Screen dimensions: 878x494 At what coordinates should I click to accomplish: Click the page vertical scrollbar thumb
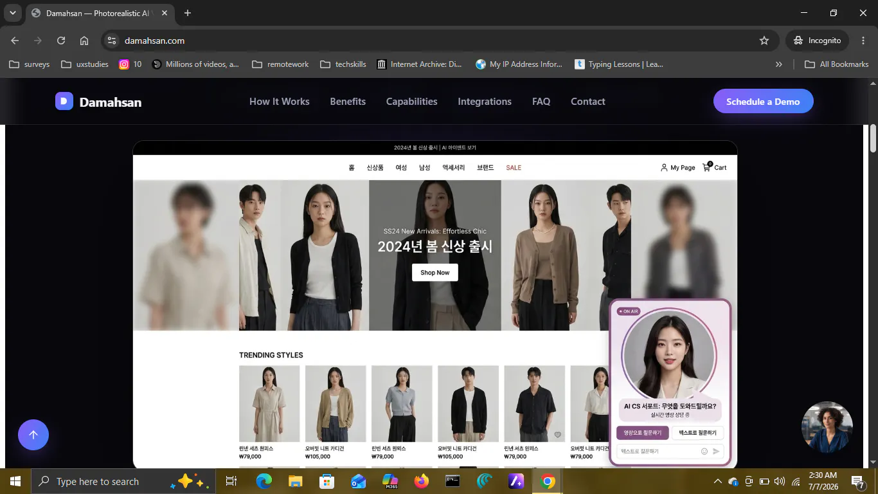tap(874, 139)
